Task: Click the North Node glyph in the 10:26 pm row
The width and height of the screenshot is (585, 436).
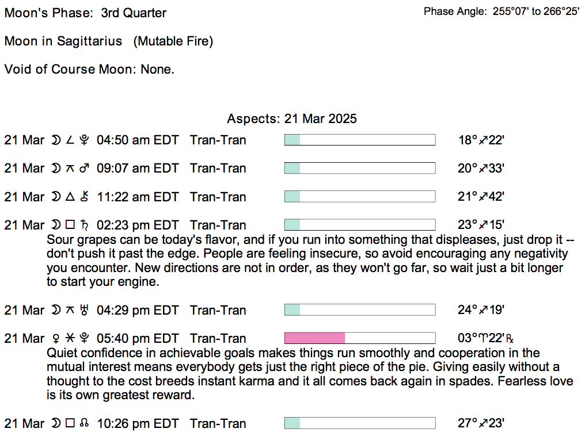Action: coord(85,424)
